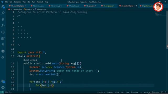Screen dimensions: 168x94
Task: Switch to the 19_benjajava tab
Action: click(109, 6)
